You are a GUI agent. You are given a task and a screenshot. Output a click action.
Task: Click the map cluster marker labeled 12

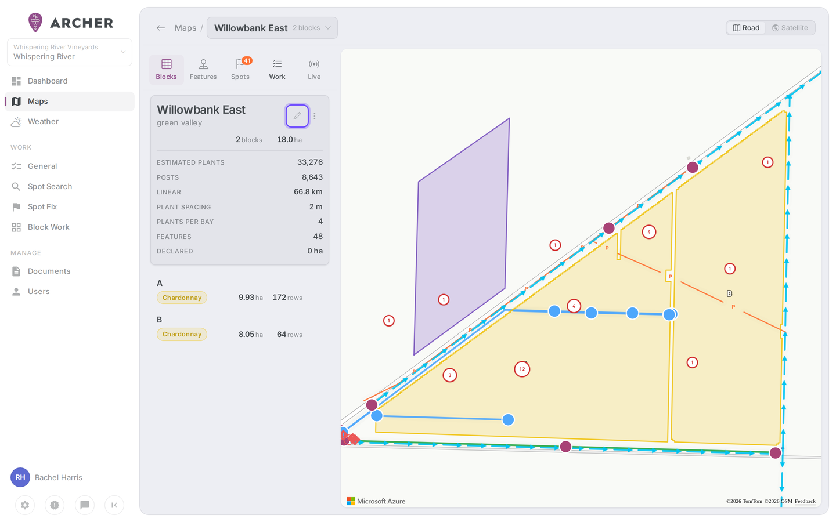[x=522, y=369]
